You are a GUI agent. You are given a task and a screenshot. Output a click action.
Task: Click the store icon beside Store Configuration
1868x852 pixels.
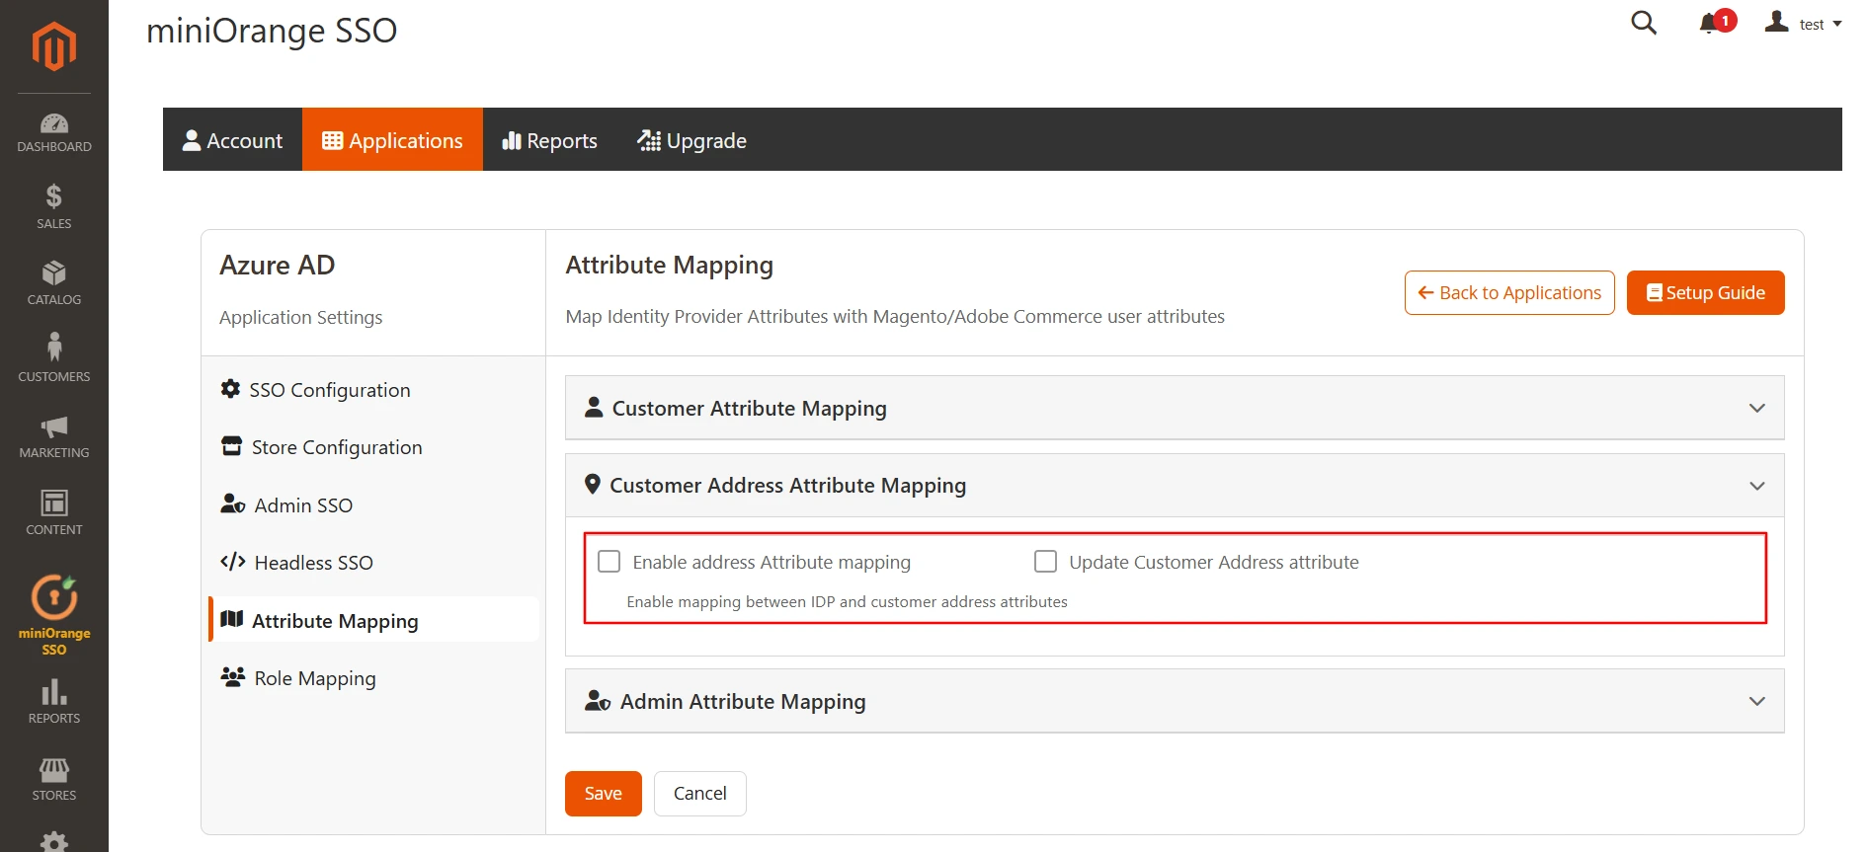(231, 446)
